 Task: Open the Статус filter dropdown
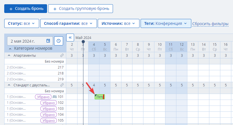(22, 23)
